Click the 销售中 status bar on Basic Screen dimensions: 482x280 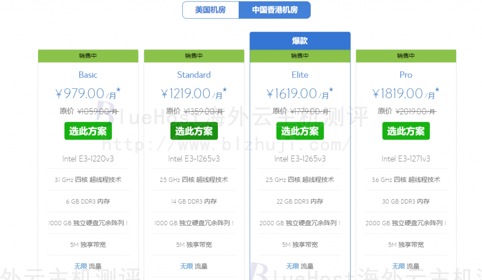(88, 56)
